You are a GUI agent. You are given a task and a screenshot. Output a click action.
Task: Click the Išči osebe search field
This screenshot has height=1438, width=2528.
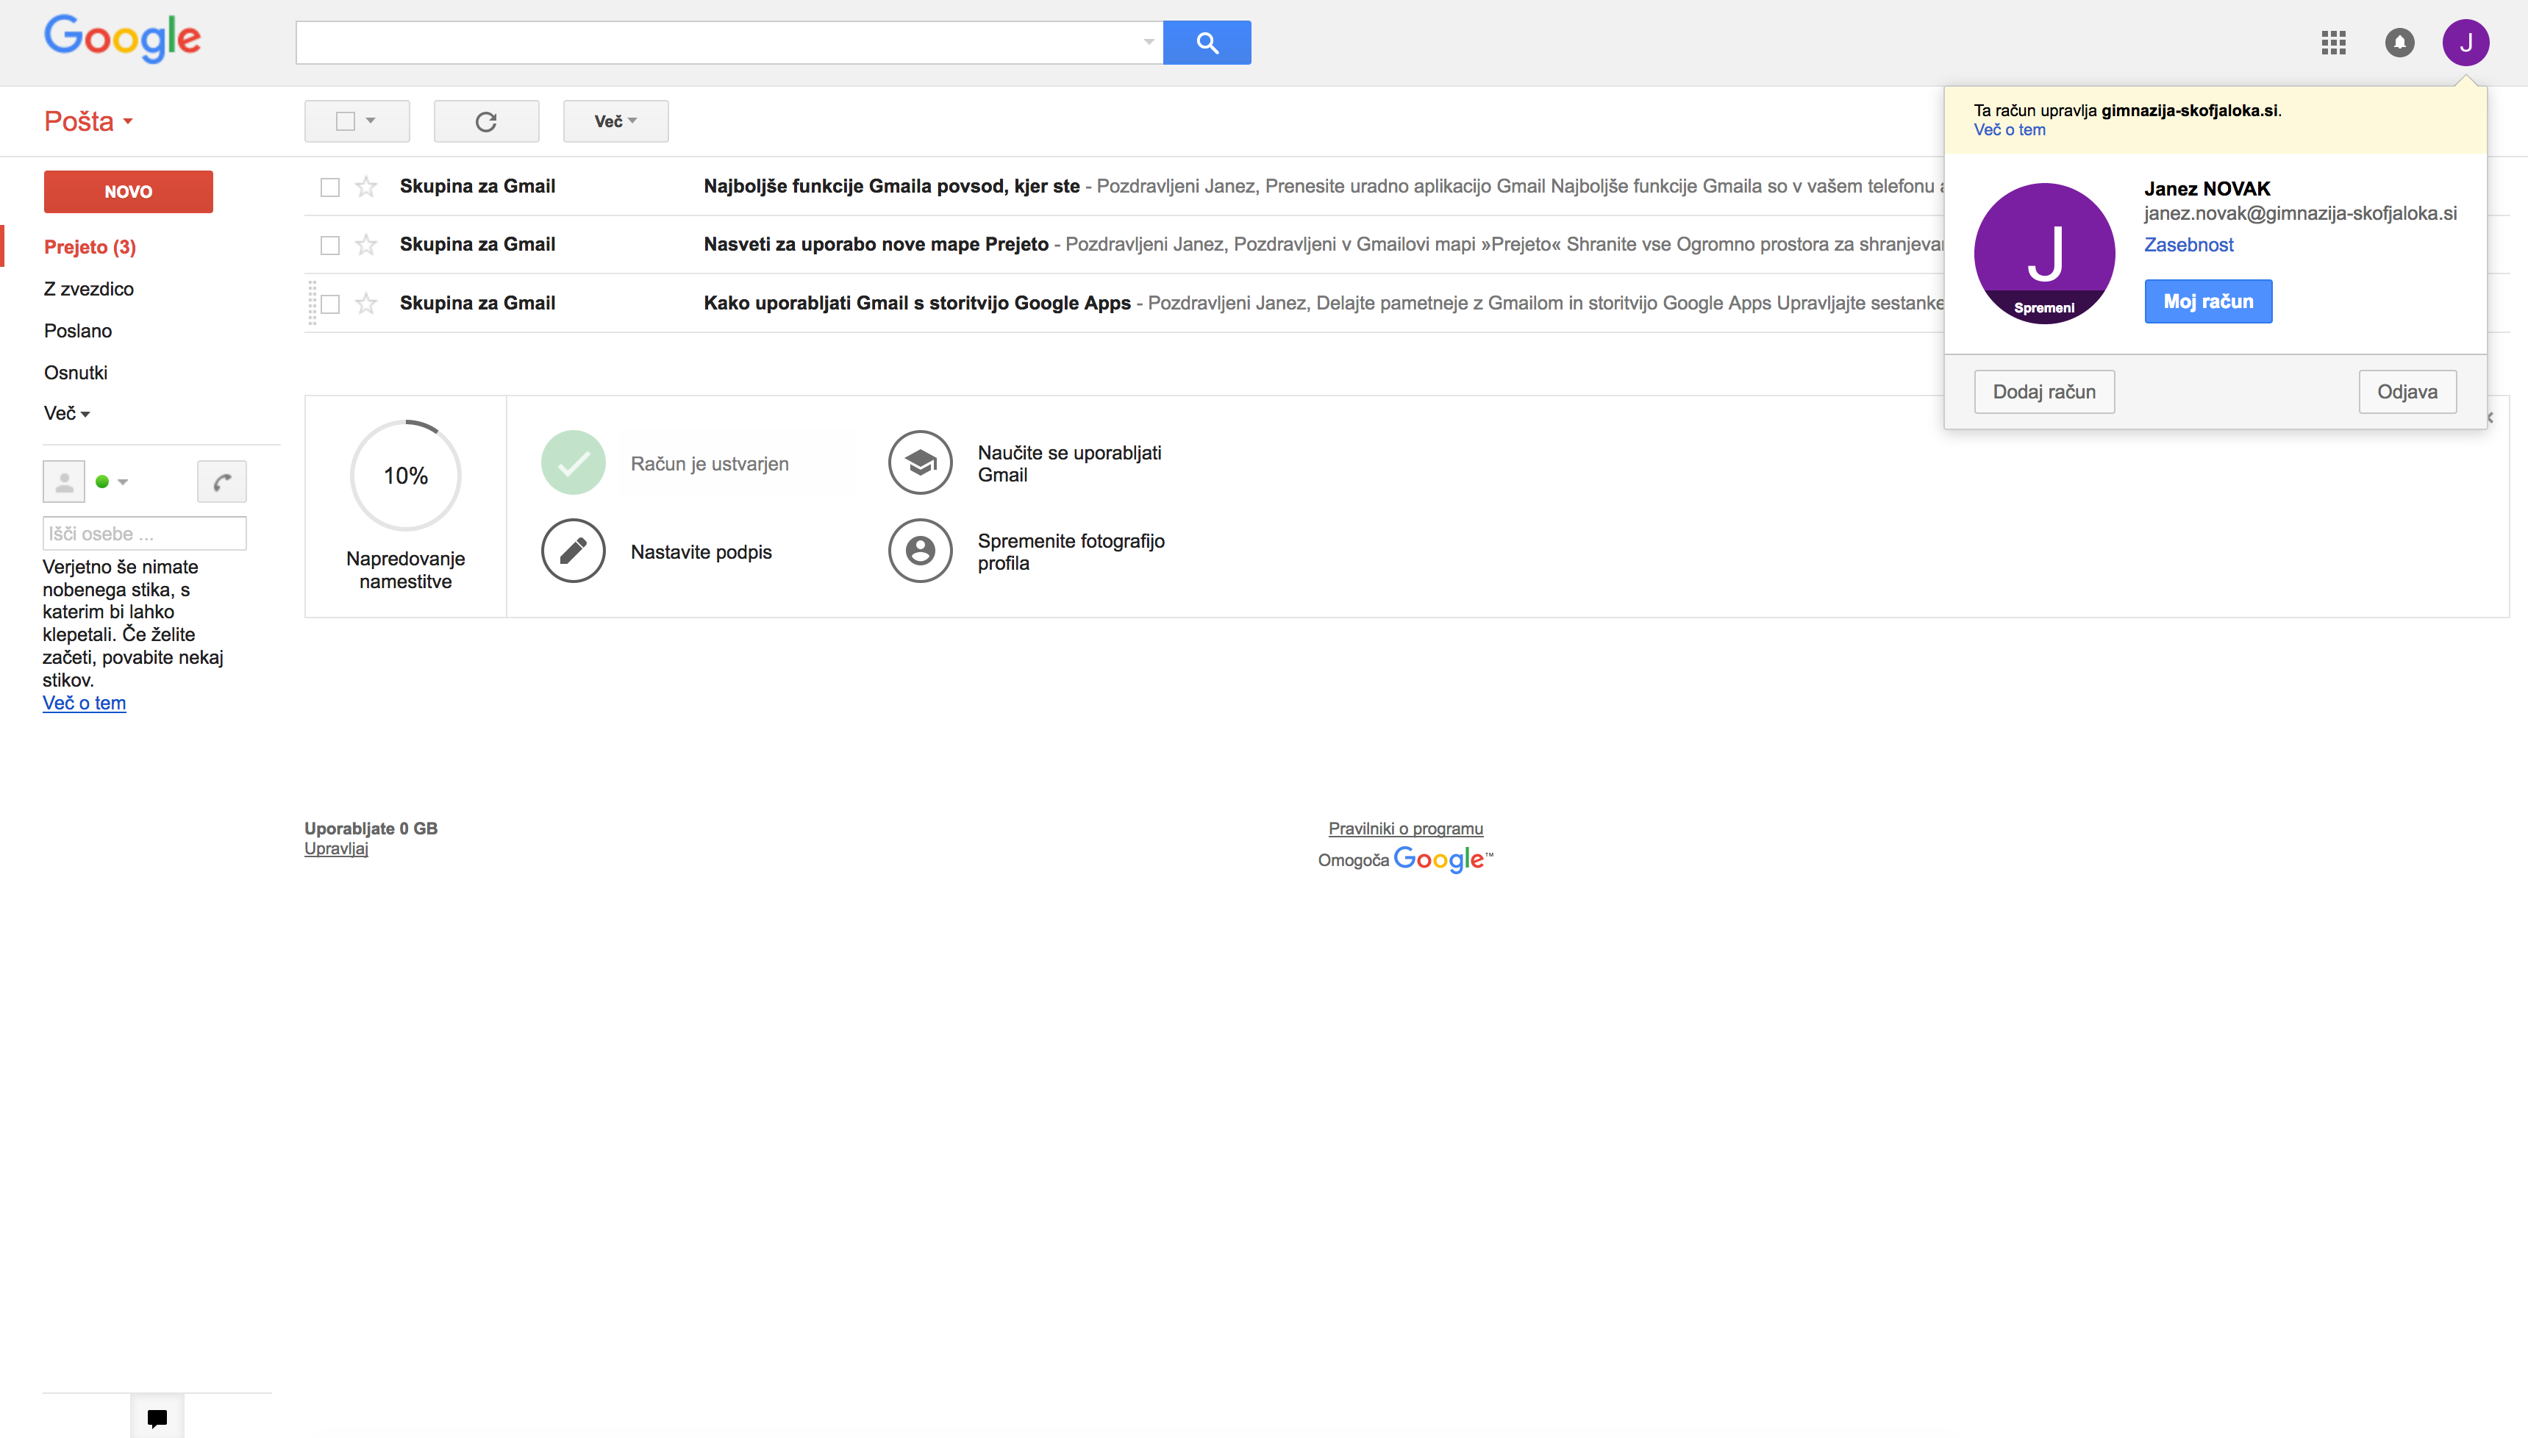pos(144,533)
